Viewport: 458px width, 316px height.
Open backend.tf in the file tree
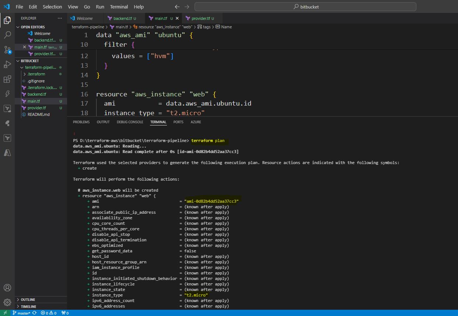point(36,94)
